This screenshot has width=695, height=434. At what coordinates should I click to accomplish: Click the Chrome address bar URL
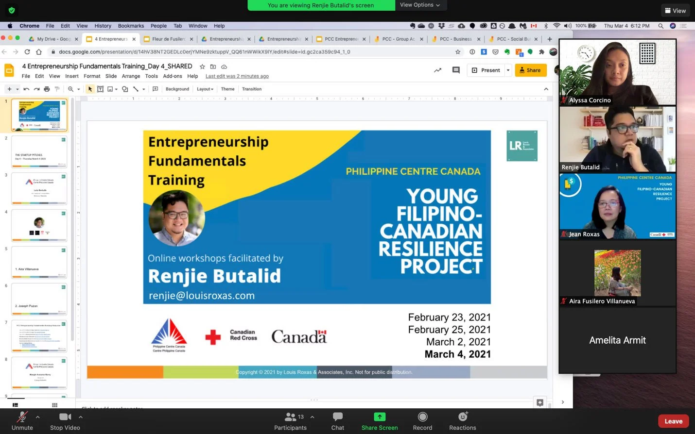click(x=204, y=51)
